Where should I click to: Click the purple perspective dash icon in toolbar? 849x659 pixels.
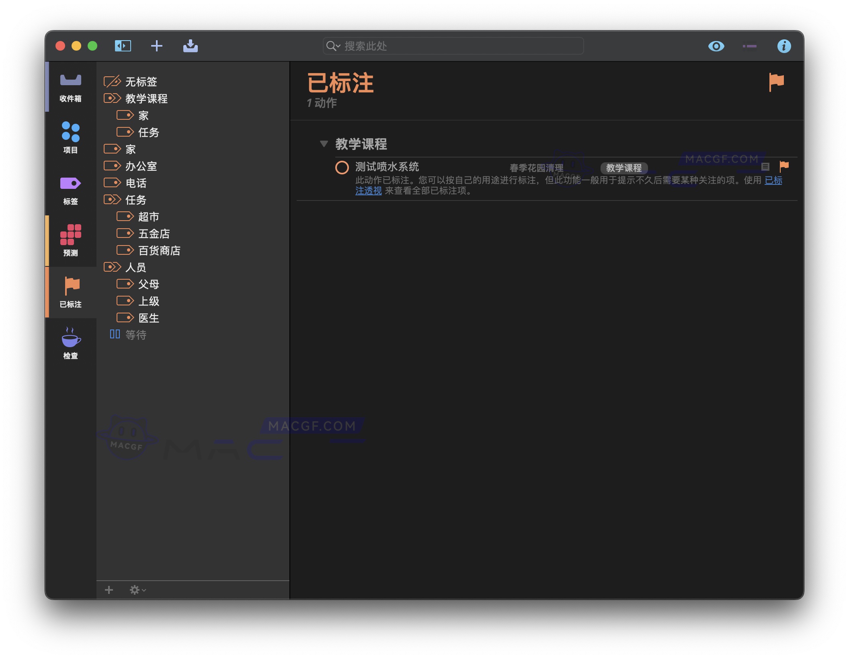(x=750, y=46)
